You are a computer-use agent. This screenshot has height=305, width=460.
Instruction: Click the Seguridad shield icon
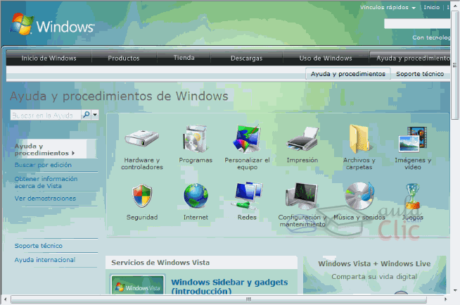pyautogui.click(x=142, y=195)
